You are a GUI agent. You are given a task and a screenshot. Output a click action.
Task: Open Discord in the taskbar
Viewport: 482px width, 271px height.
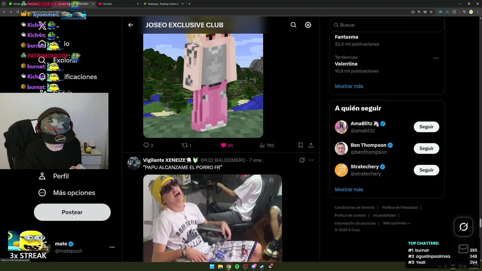pos(253,266)
